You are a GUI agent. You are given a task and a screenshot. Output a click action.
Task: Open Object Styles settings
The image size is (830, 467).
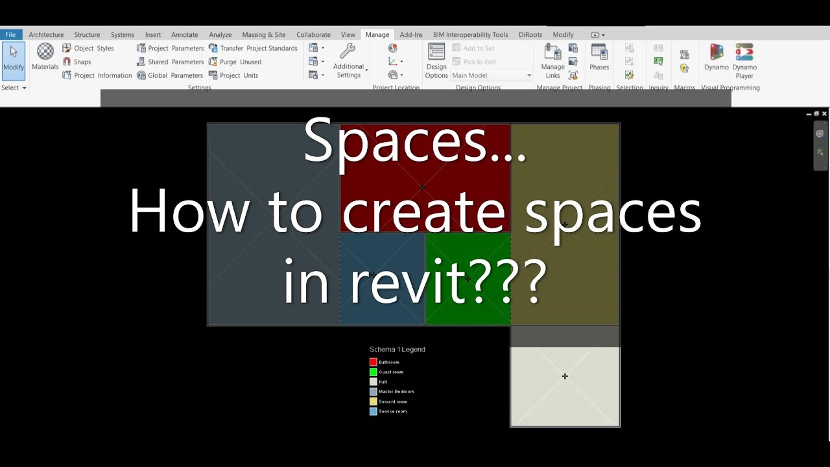click(x=88, y=48)
